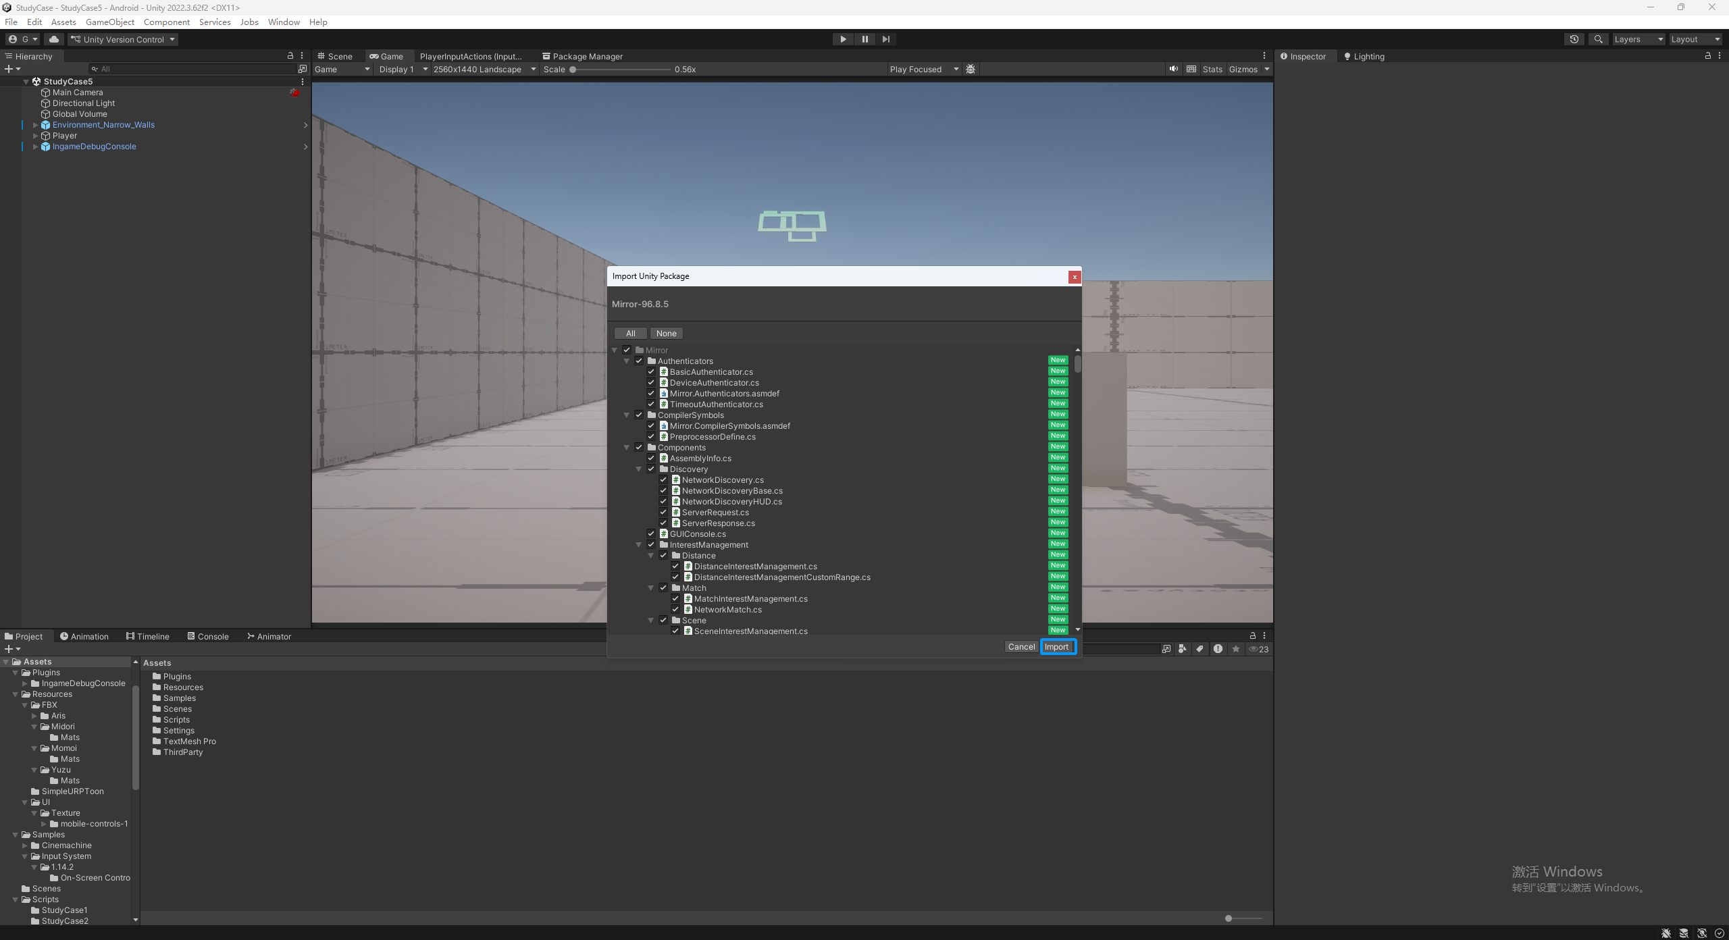This screenshot has height=940, width=1729.
Task: Adjust the Game view Scale slider
Action: click(x=573, y=70)
